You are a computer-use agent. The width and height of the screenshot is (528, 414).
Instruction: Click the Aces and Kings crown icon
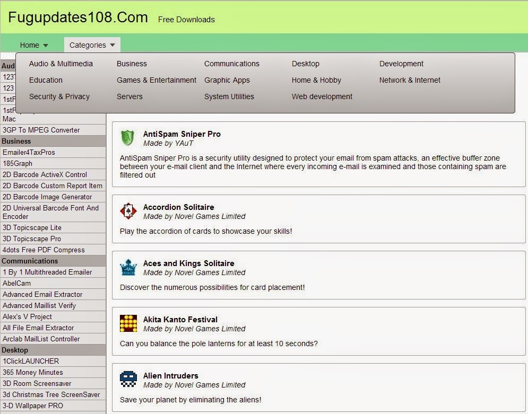tap(128, 267)
